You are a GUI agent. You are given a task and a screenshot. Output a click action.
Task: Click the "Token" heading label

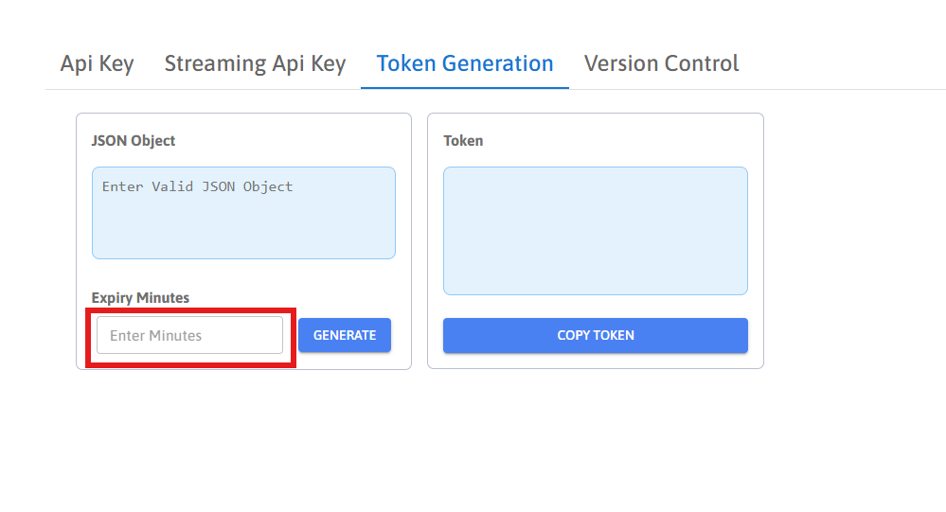click(463, 140)
